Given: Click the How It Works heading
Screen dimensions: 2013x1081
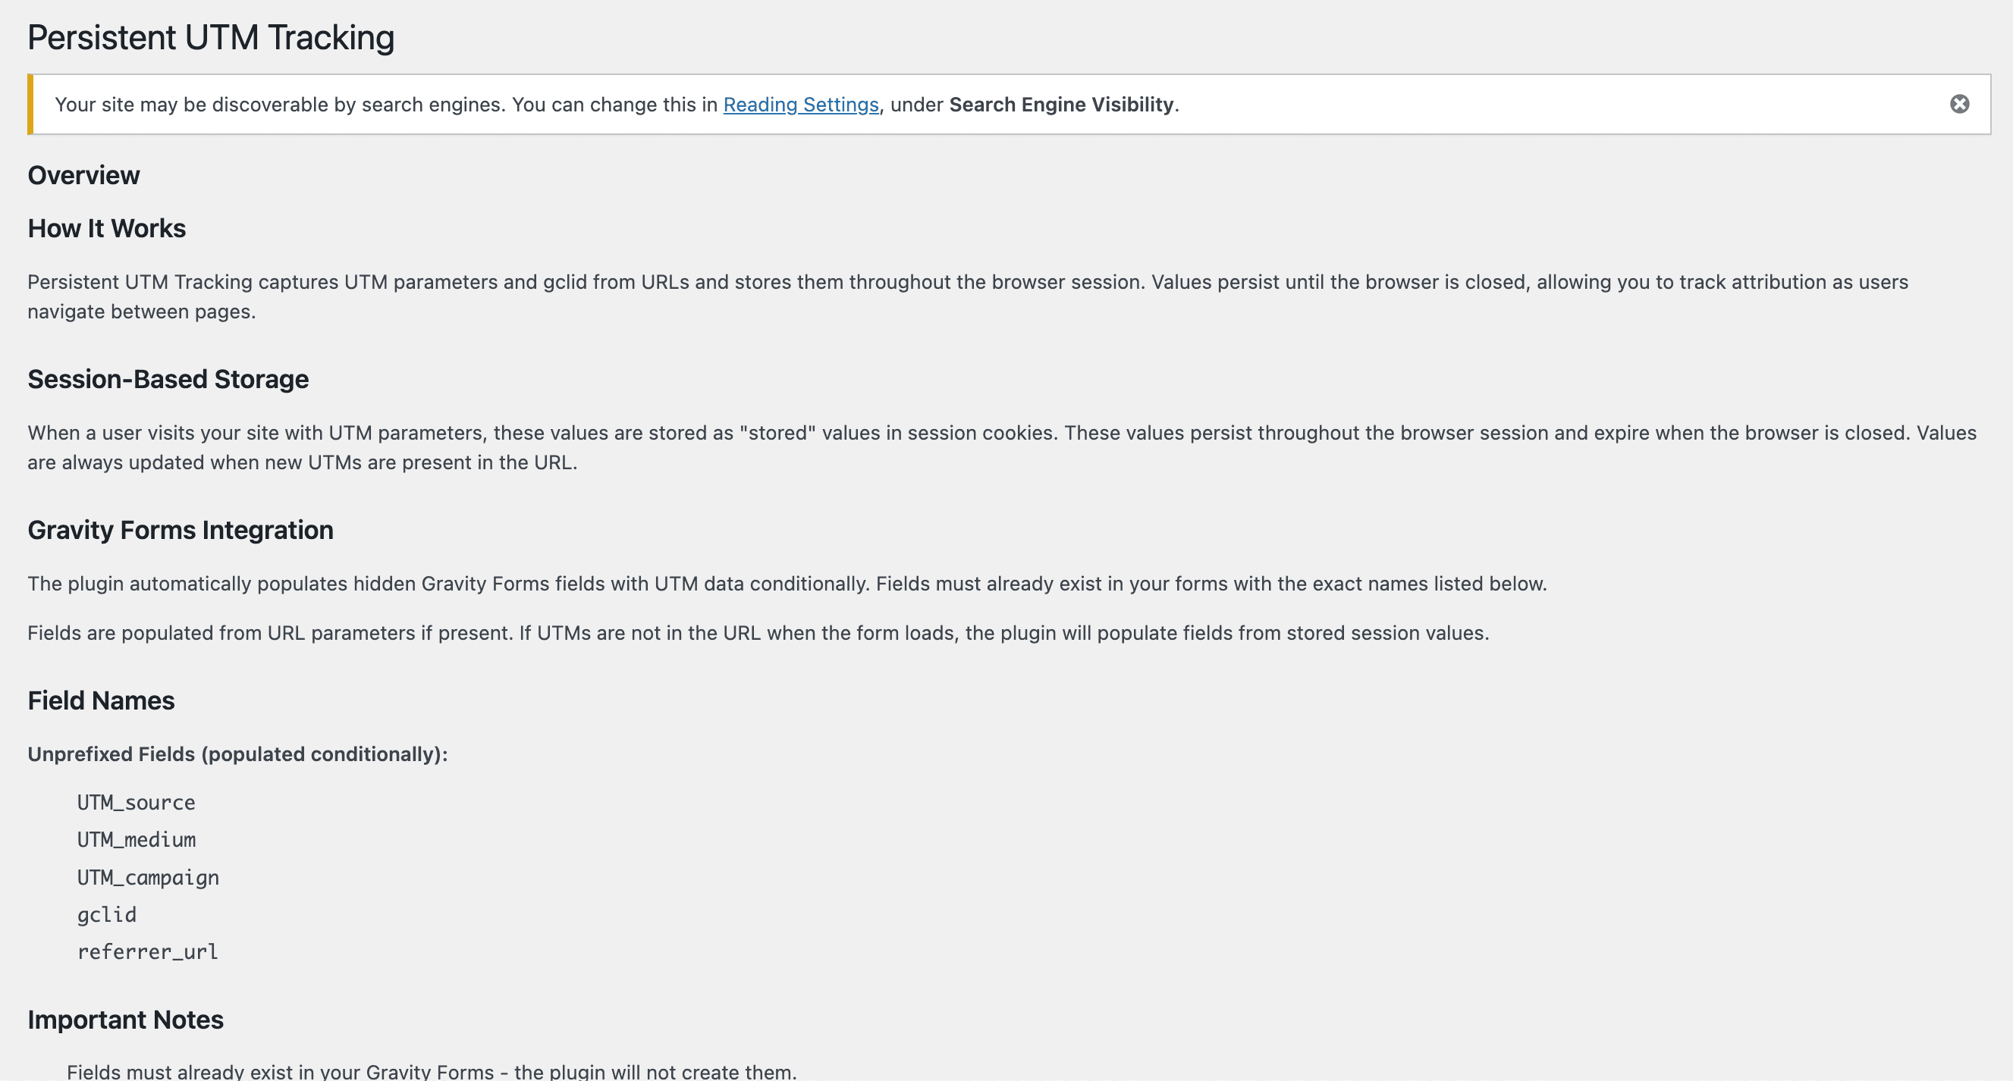Looking at the screenshot, I should click(x=106, y=228).
